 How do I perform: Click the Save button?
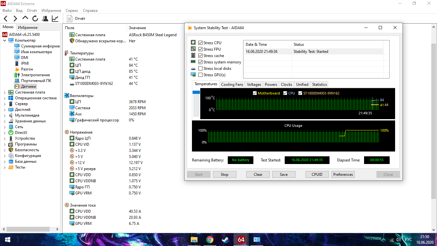pos(284,175)
